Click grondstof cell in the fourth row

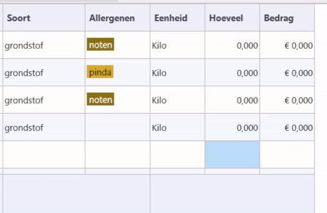click(44, 127)
